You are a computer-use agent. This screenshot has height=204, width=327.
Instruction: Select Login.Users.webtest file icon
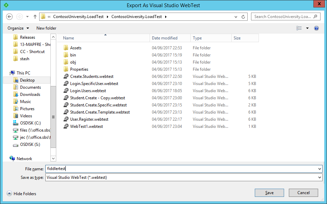tap(66, 91)
